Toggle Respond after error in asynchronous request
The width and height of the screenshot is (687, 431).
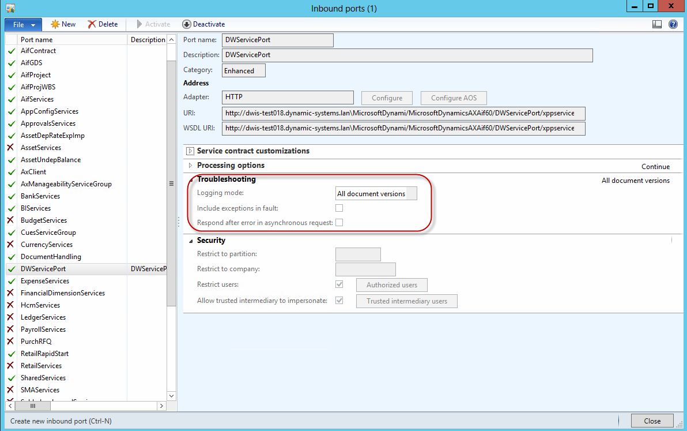339,222
